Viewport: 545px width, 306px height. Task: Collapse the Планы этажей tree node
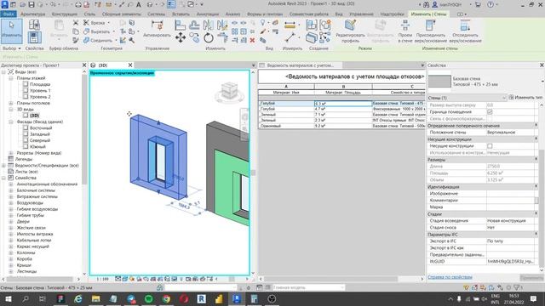(x=11, y=78)
